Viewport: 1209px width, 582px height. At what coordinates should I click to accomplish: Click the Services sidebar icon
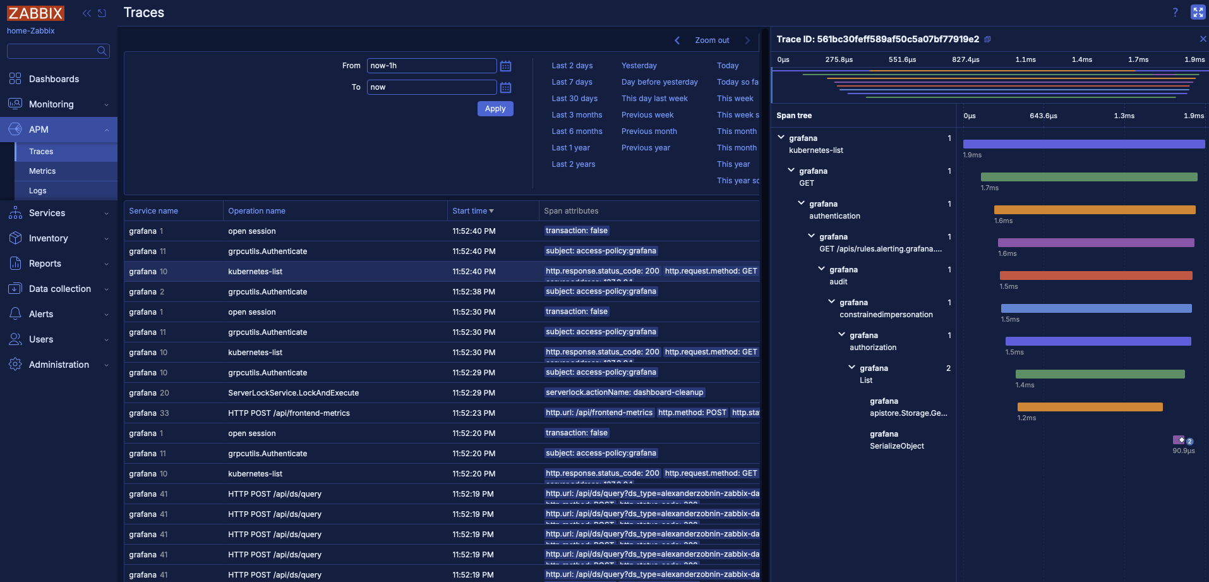[15, 213]
